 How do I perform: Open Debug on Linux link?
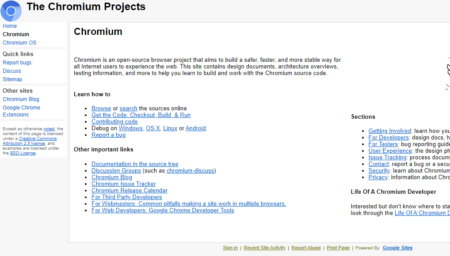(x=170, y=128)
